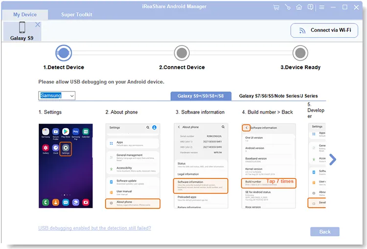The width and height of the screenshot is (367, 249).
Task: Click the Detect Device step circle
Action: 64,53
